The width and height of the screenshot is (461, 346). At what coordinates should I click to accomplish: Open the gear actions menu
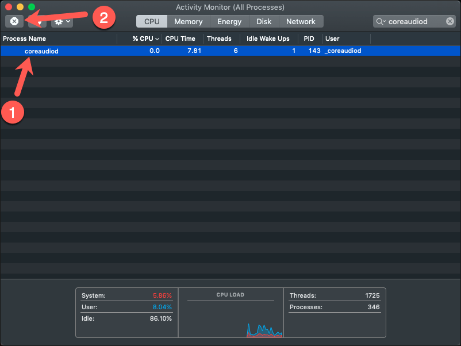(x=62, y=21)
